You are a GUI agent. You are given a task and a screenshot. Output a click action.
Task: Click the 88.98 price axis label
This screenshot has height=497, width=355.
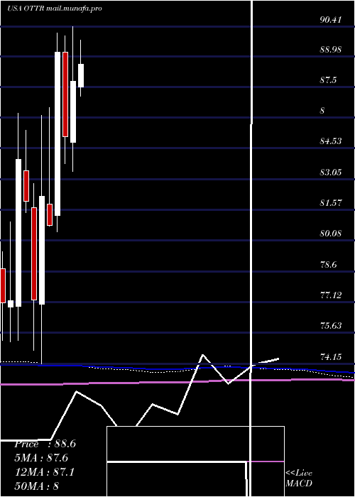click(331, 50)
